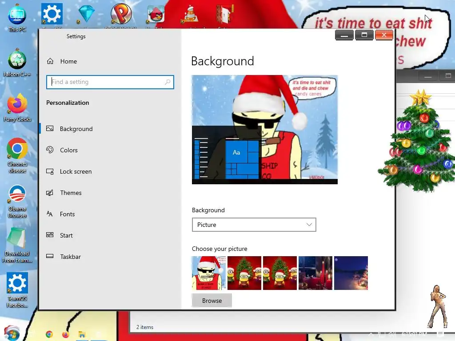This screenshot has height=341, width=455.
Task: Click the Lock screen sidebar icon
Action: coord(50,171)
